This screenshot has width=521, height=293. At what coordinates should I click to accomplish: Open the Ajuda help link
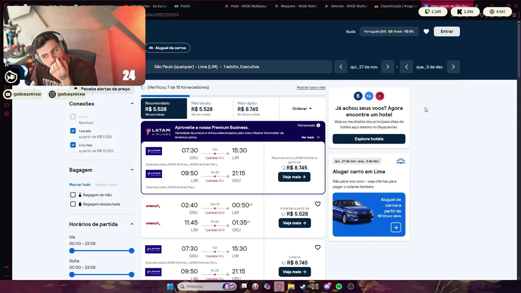350,31
